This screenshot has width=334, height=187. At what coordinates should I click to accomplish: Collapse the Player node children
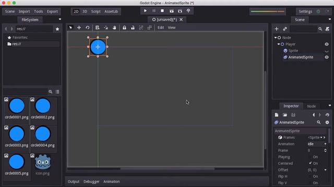(x=279, y=44)
